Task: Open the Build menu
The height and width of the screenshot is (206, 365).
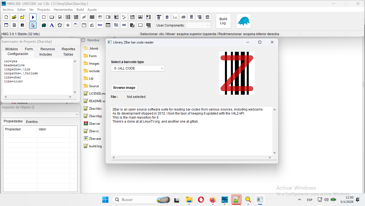Action: [80, 10]
